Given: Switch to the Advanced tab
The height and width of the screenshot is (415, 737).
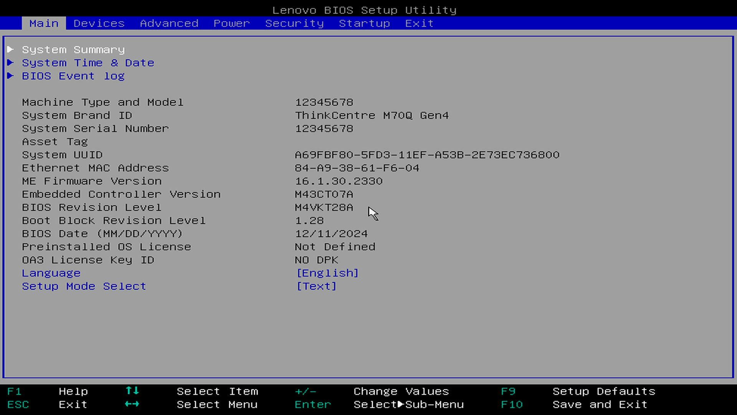Looking at the screenshot, I should (169, 23).
